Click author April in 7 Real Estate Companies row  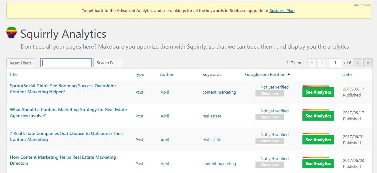coord(165,140)
